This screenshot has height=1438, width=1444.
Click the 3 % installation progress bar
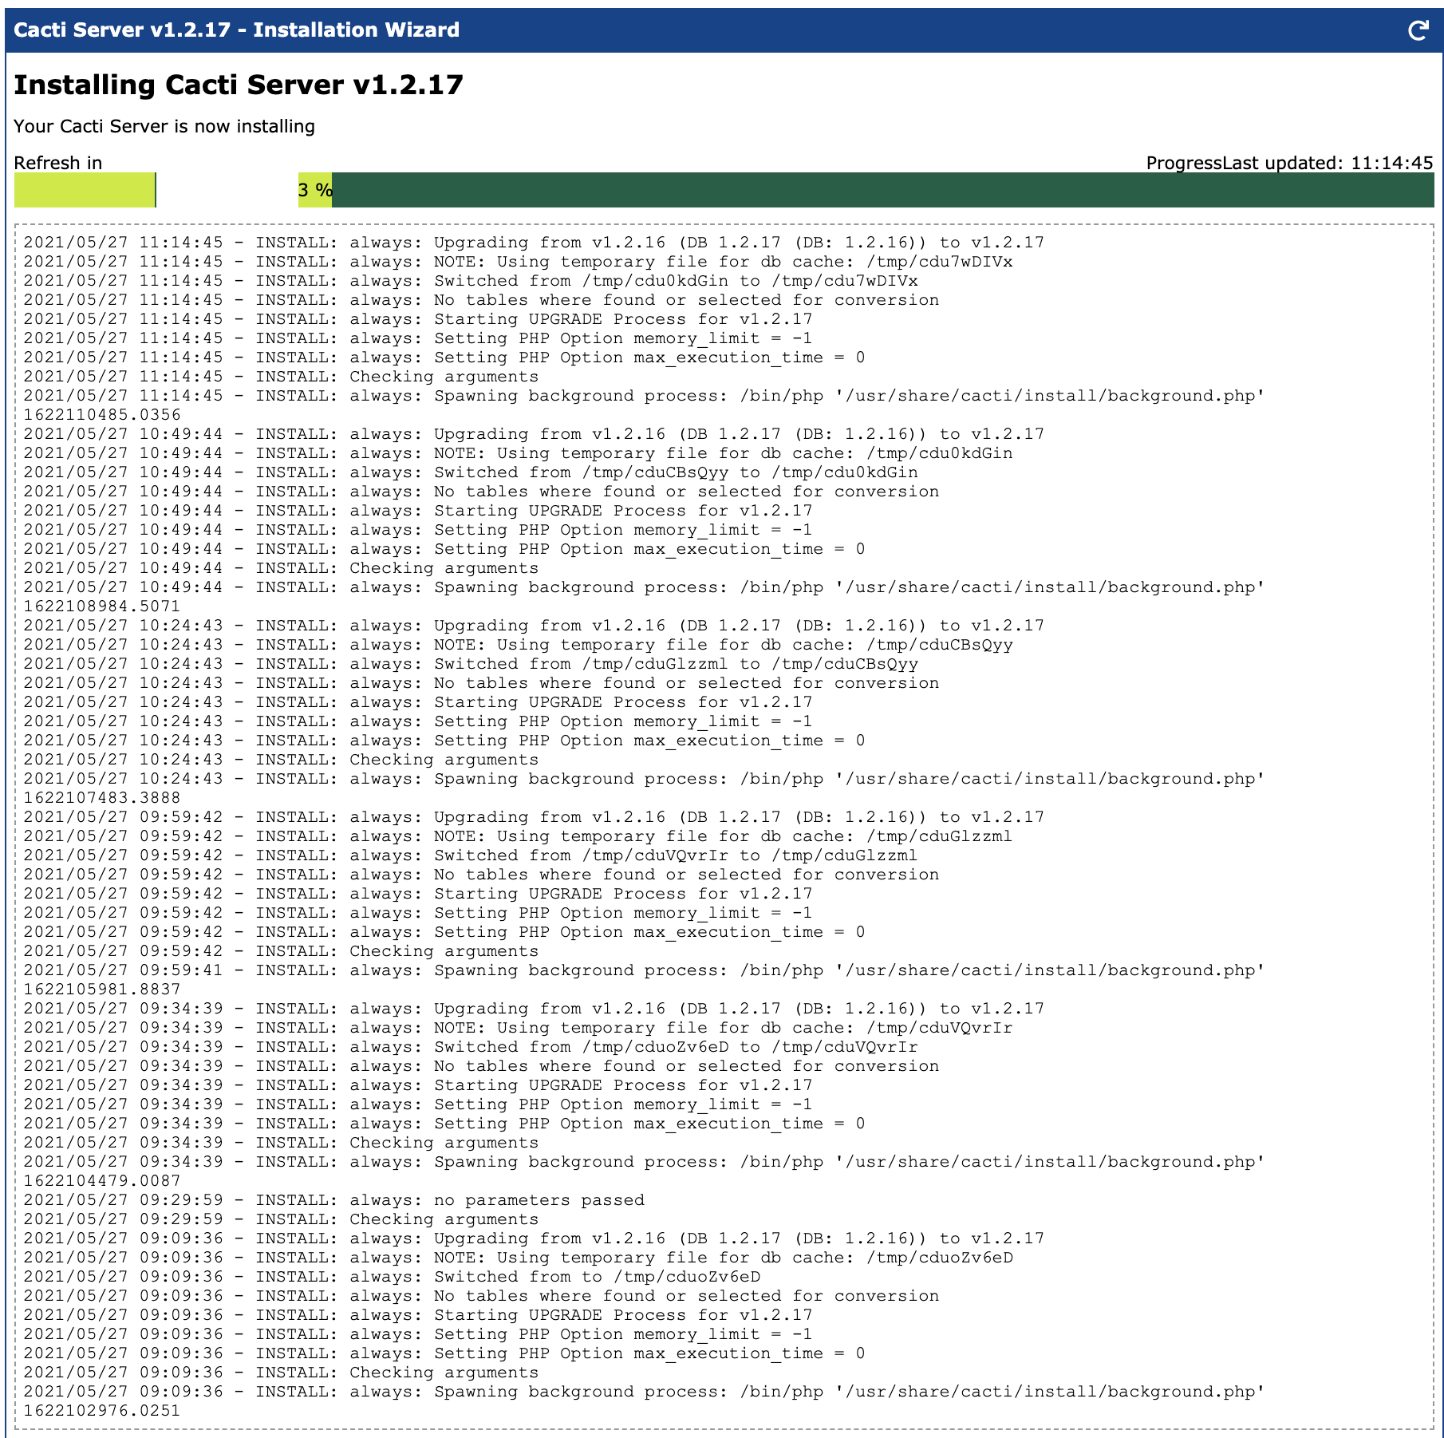click(866, 190)
